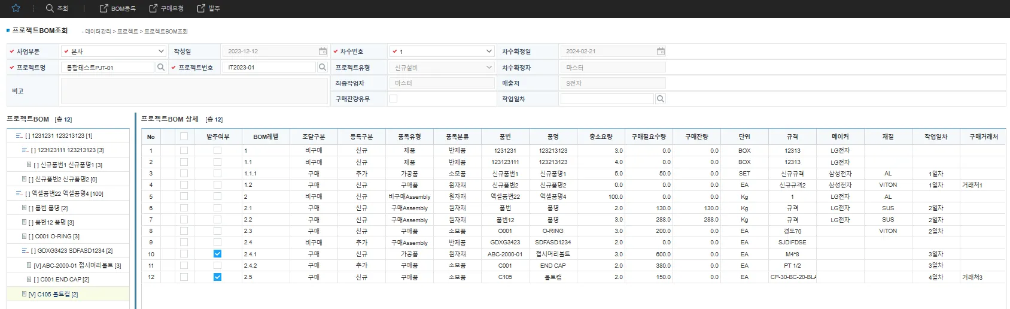Select tree item O001 O-RING [3]

coord(54,237)
